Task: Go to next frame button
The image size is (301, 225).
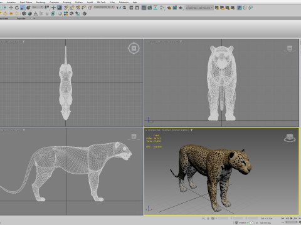Action: click(295, 218)
